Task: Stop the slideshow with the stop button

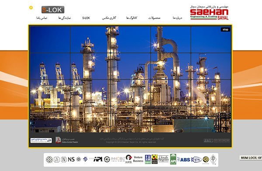Action: point(225,30)
